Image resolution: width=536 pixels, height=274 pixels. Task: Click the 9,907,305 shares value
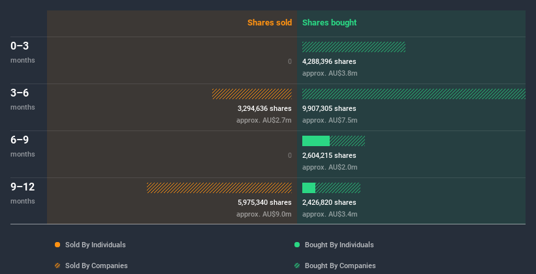[x=329, y=108]
